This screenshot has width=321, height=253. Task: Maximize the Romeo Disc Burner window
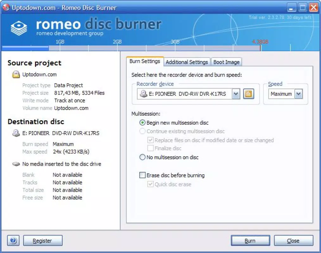pyautogui.click(x=303, y=8)
